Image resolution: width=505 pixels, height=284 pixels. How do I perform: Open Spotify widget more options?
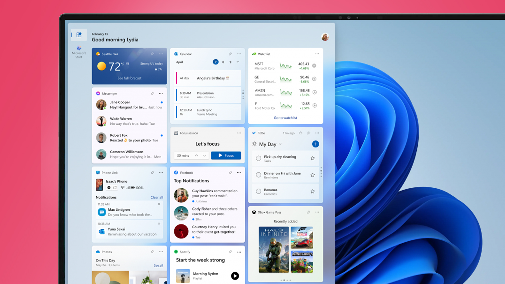[239, 252]
